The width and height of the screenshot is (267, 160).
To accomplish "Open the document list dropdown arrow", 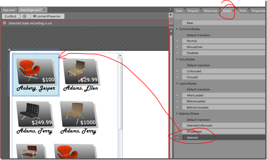I will 170,10.
